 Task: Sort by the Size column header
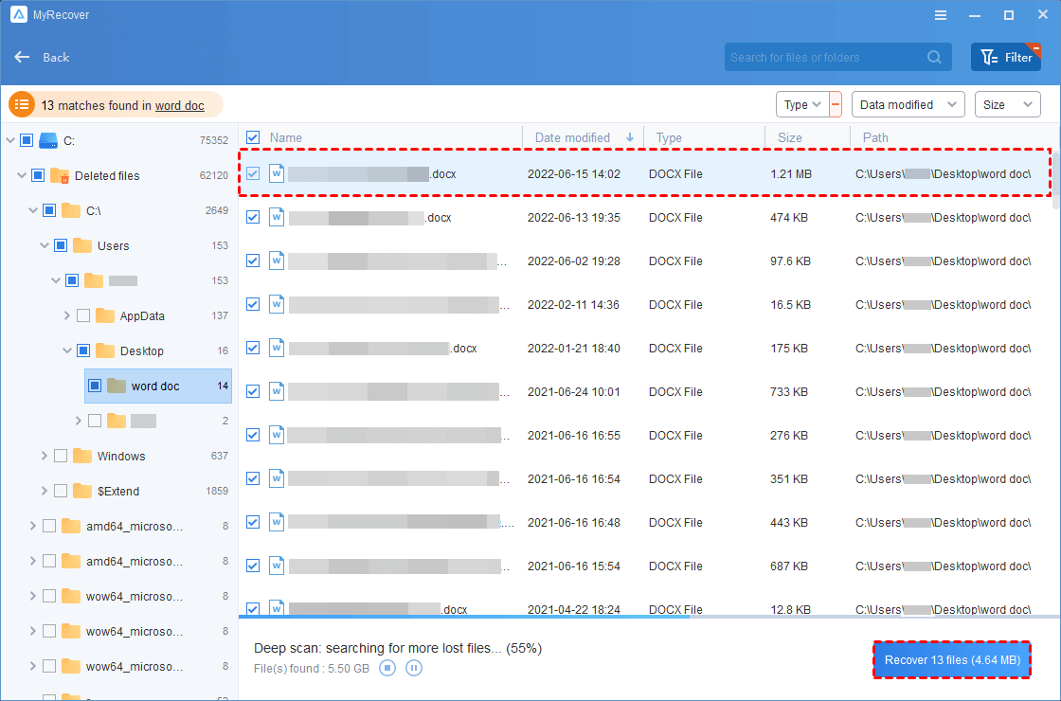(790, 137)
